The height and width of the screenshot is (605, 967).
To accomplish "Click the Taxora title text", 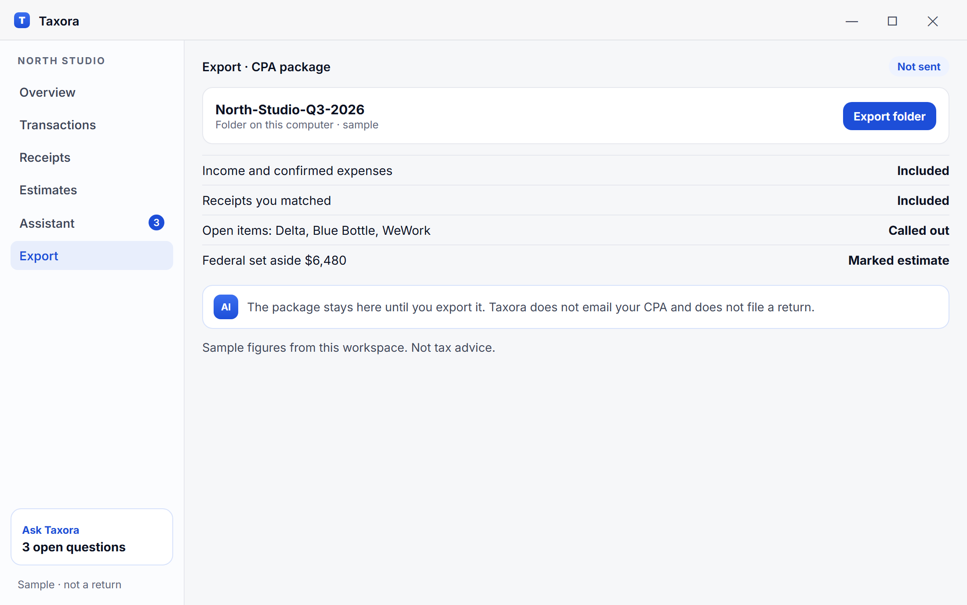I will (x=59, y=21).
